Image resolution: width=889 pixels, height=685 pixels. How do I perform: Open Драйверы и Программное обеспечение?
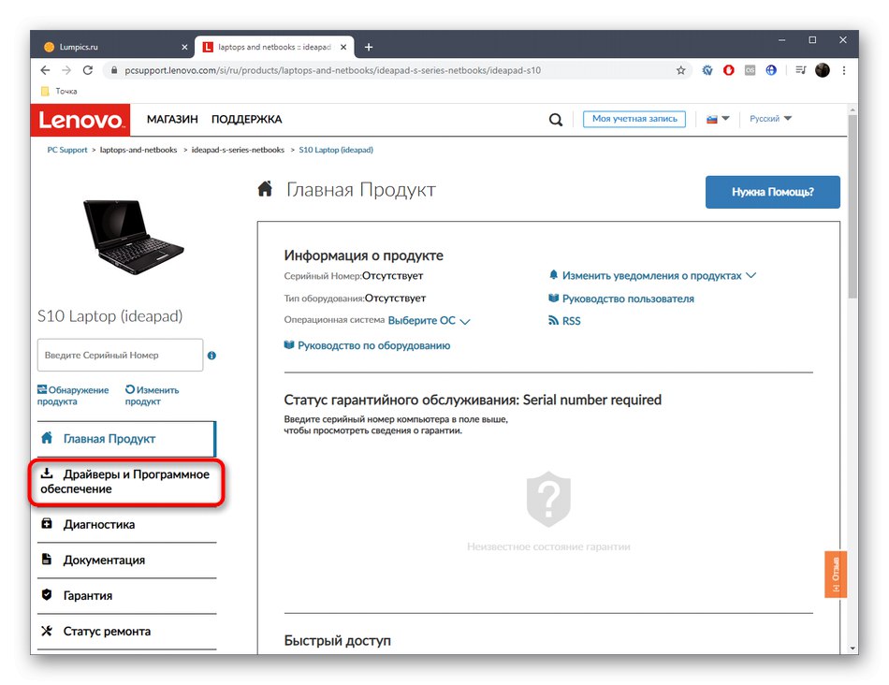click(x=126, y=481)
